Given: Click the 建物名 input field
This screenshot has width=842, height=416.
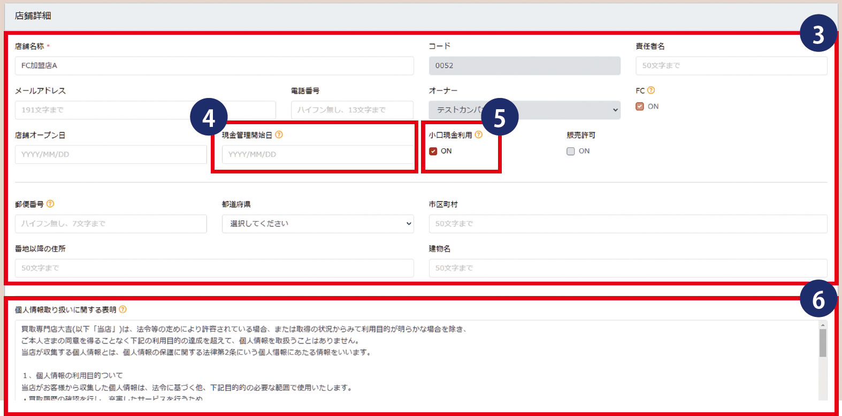Looking at the screenshot, I should coord(627,268).
